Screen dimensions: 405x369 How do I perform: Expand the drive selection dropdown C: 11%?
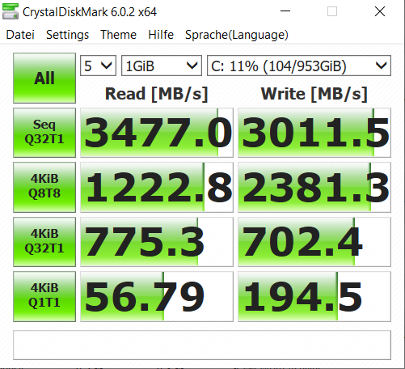coord(299,66)
